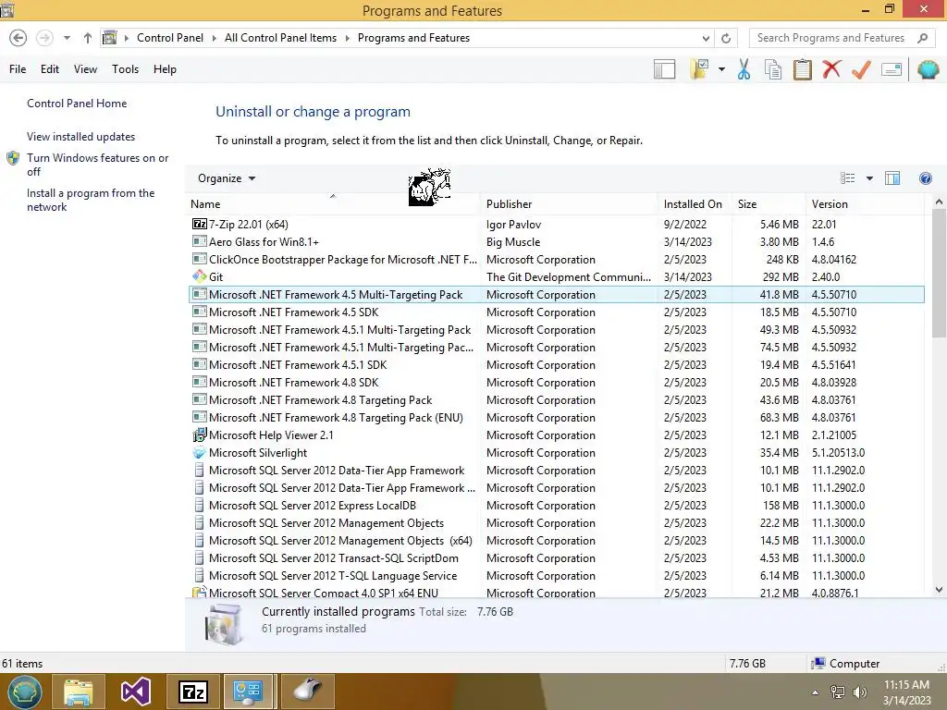Click the orange checkmark Properties icon
Viewport: 947px width, 710px height.
pyautogui.click(x=861, y=69)
